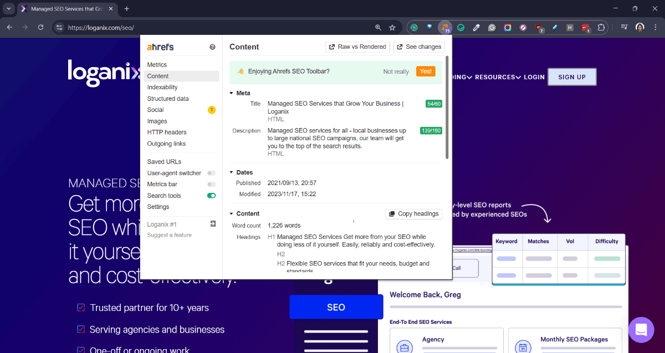Open the media controls icon in Chrome toolbar

[x=624, y=27]
